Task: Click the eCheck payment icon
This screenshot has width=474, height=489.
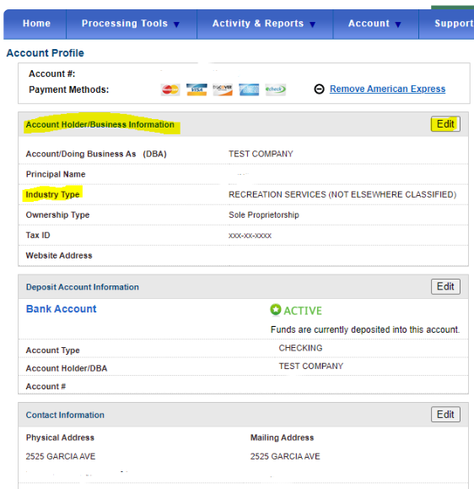Action: [x=275, y=90]
